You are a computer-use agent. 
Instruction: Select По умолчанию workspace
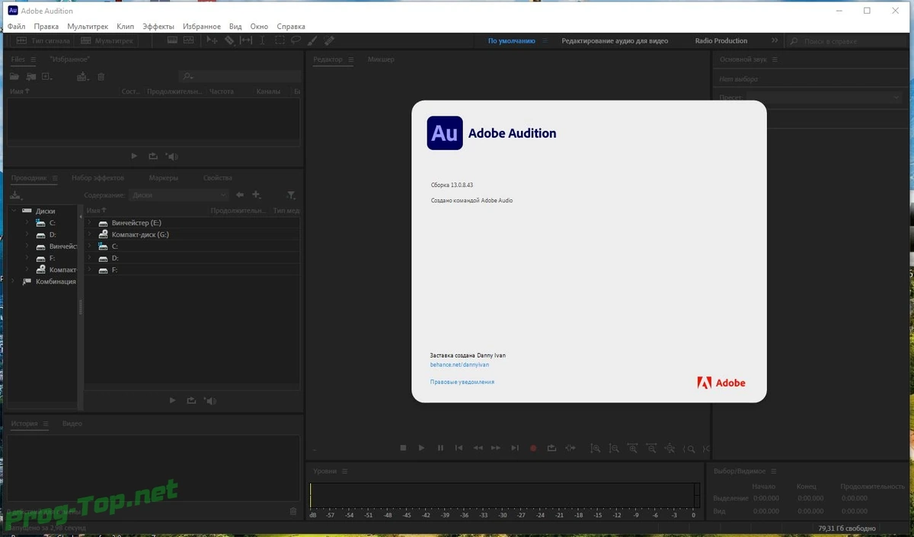click(x=512, y=41)
